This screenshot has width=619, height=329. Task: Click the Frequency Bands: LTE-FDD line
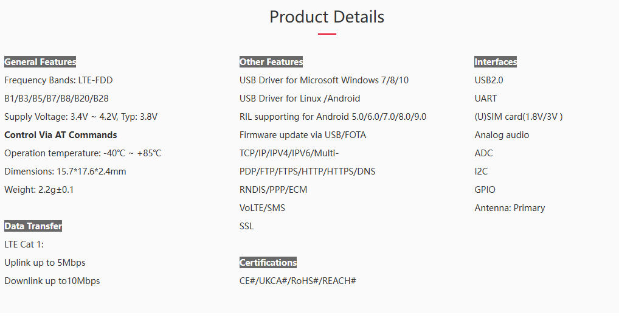pyautogui.click(x=58, y=80)
